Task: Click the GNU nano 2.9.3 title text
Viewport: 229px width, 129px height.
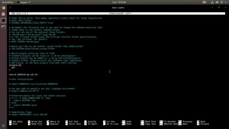Action: [20, 13]
